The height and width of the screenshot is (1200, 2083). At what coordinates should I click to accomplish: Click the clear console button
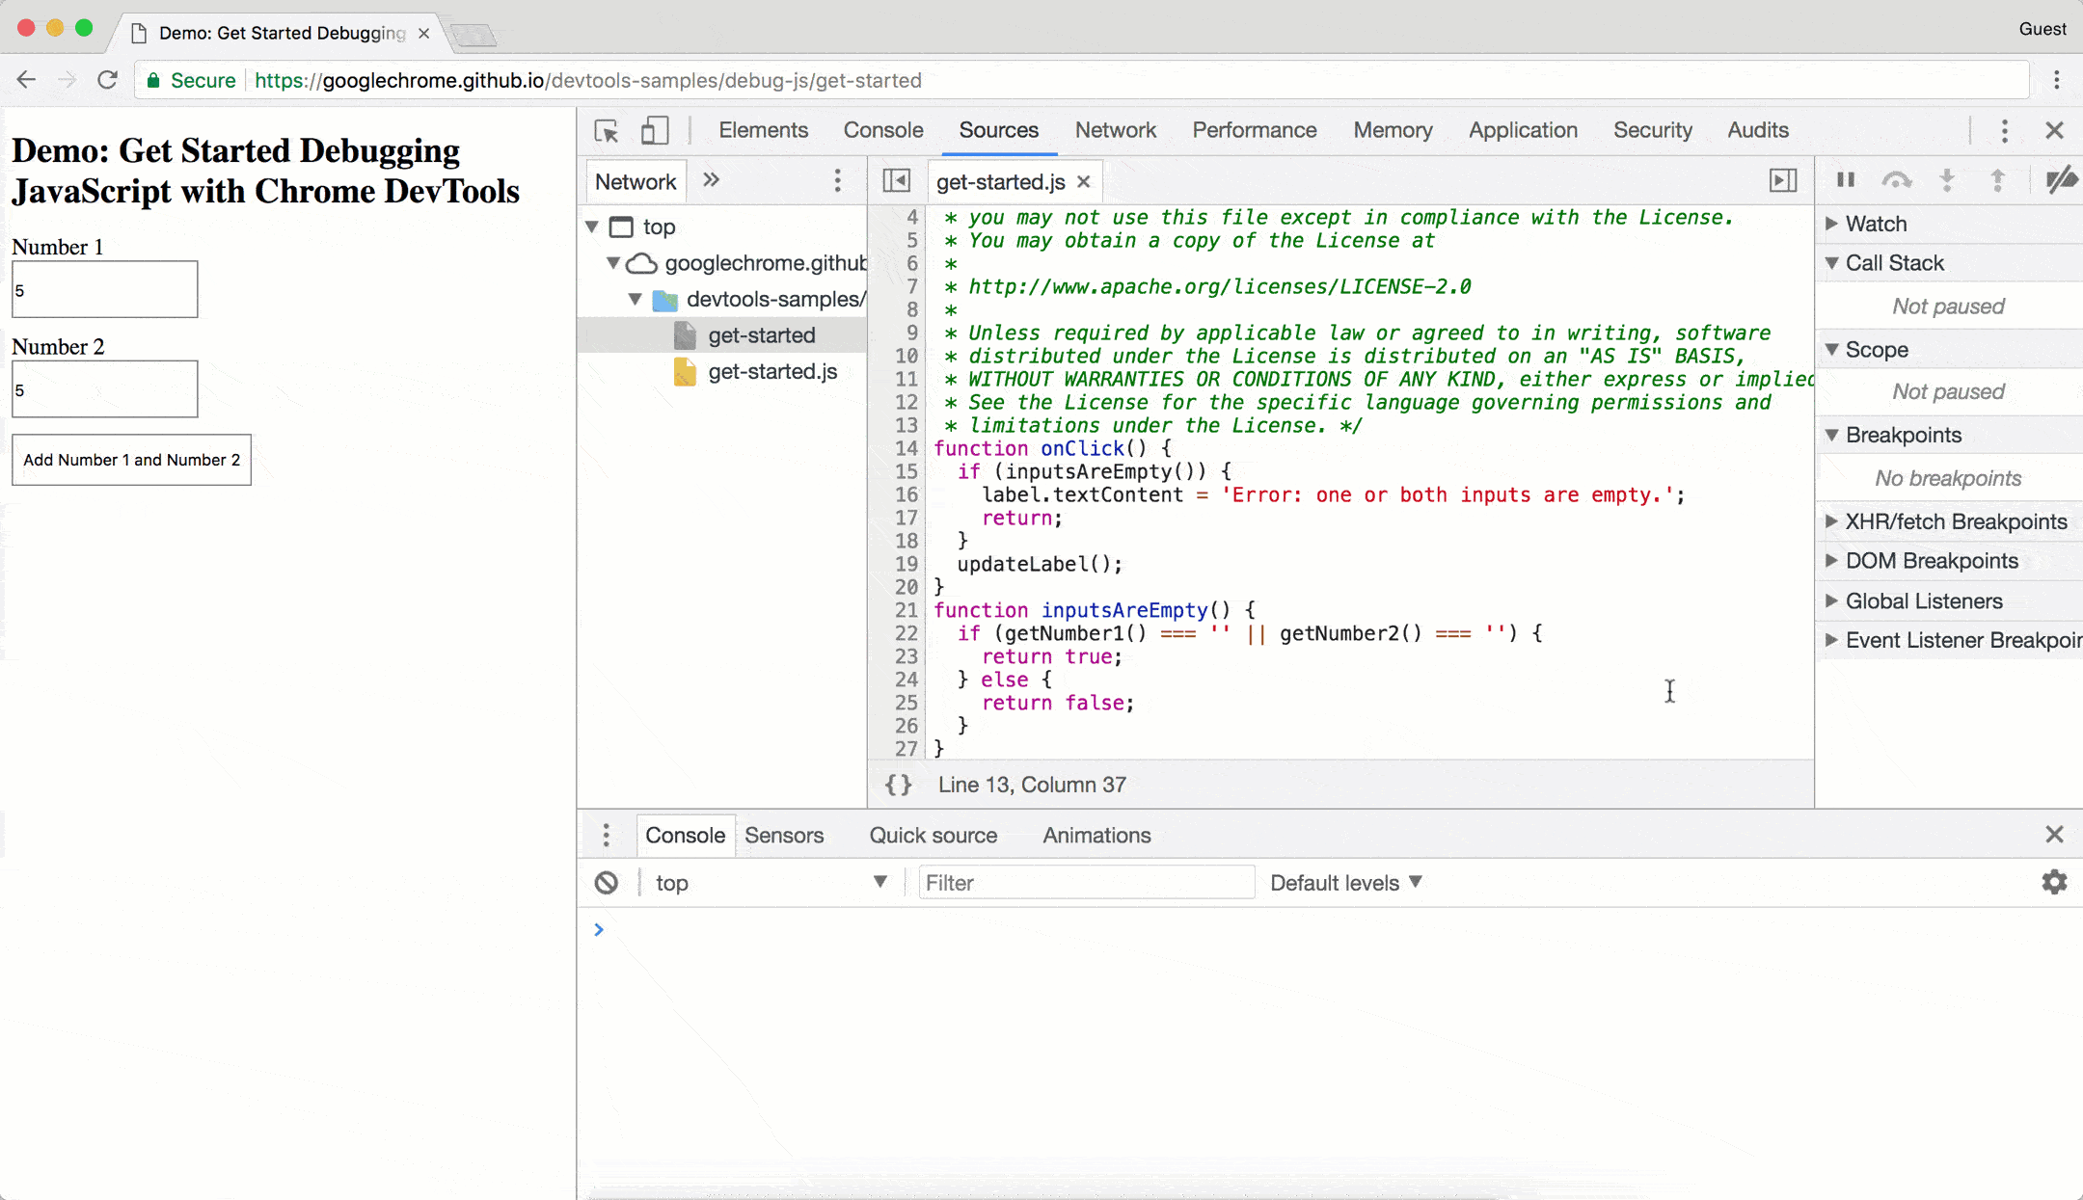(x=607, y=883)
